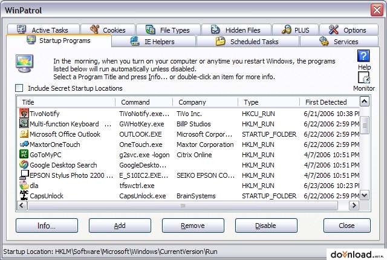The height and width of the screenshot is (260, 387).
Task: Click the Monitor icon
Action: click(364, 78)
